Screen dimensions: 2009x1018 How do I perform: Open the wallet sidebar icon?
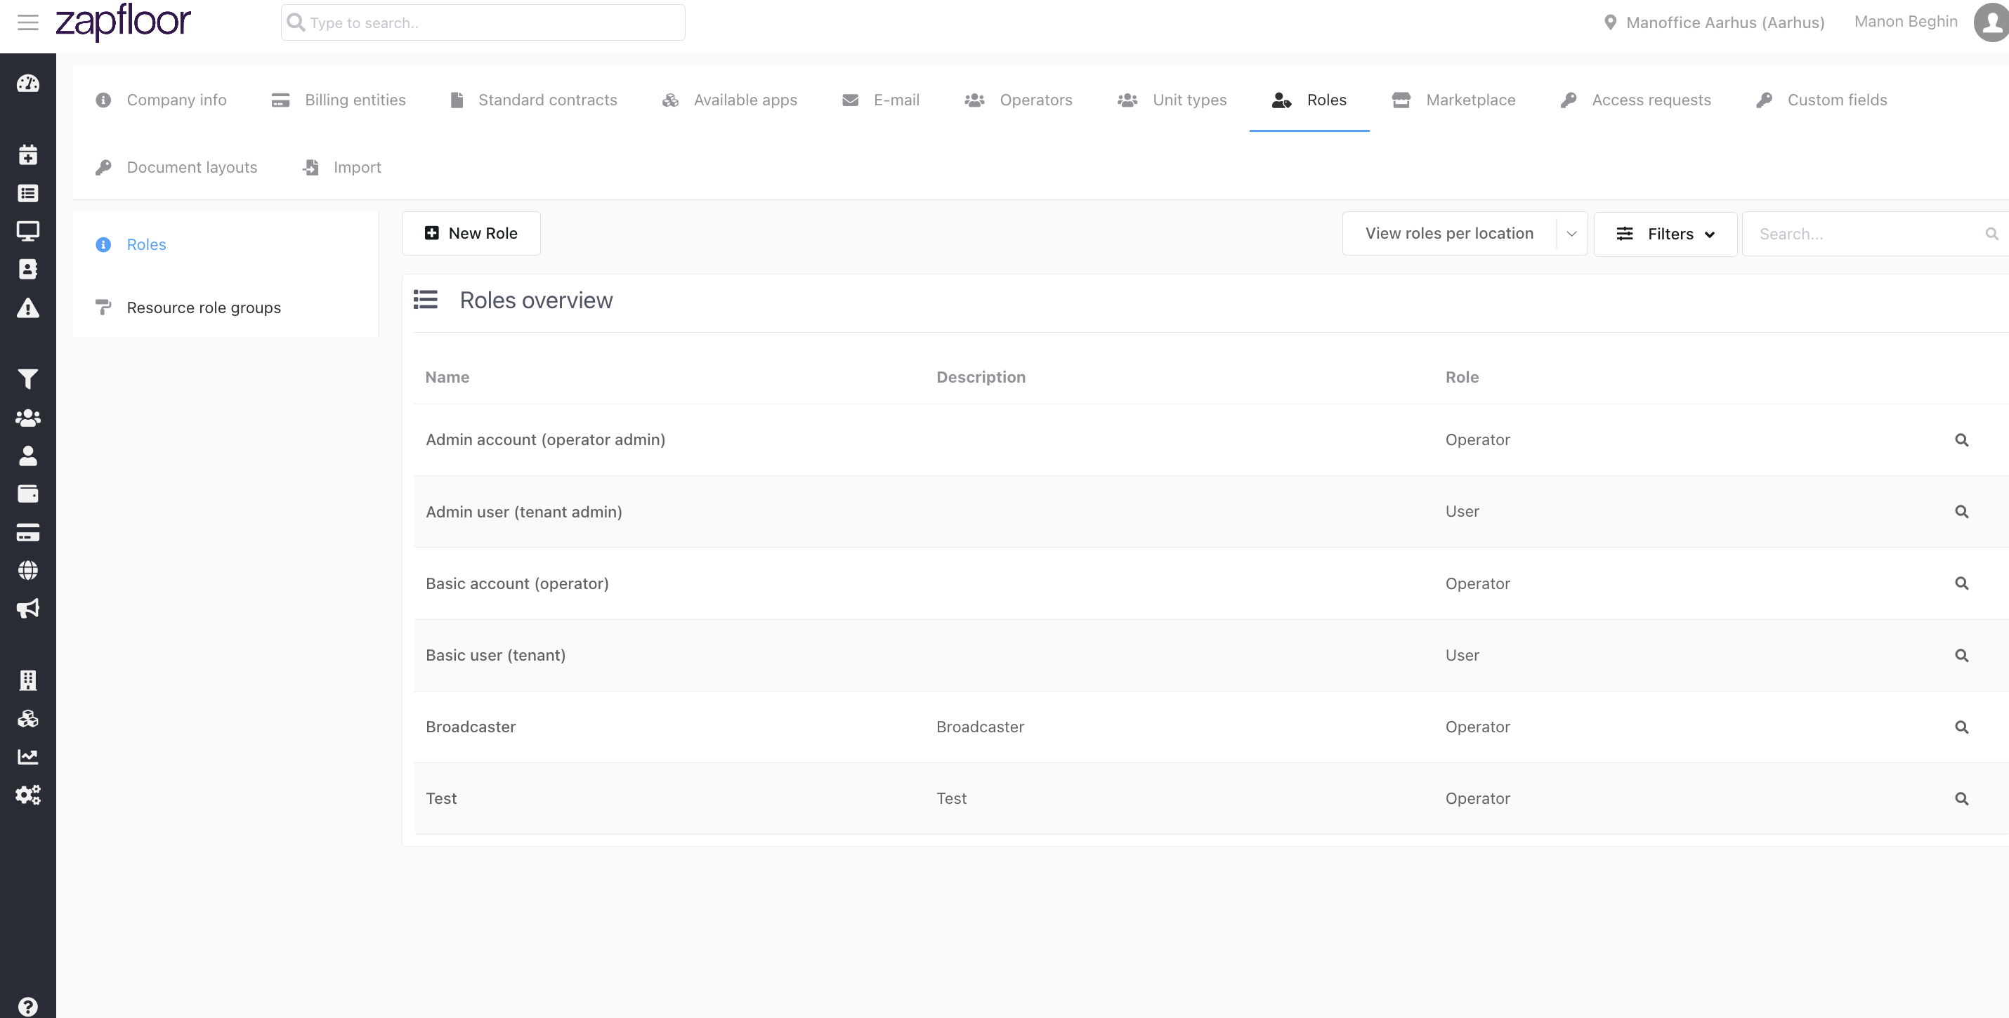coord(28,494)
